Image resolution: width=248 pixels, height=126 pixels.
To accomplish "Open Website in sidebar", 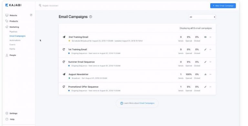I will tap(13, 15).
